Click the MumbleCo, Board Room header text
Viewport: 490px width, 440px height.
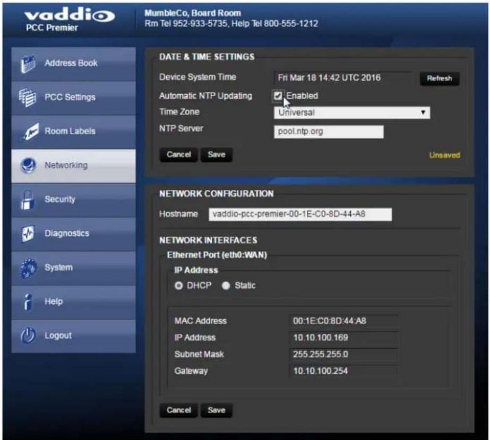tap(193, 13)
